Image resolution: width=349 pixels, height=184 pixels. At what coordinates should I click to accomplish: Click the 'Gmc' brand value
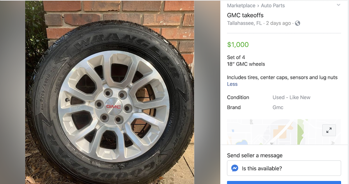[x=278, y=107]
